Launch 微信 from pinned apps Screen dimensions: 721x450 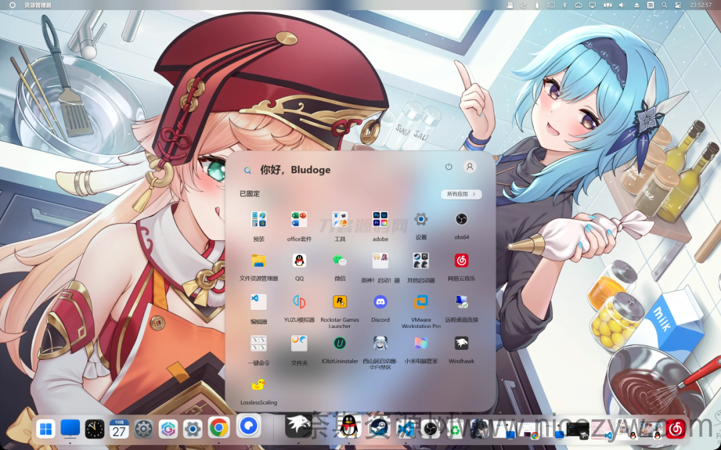[x=340, y=260]
